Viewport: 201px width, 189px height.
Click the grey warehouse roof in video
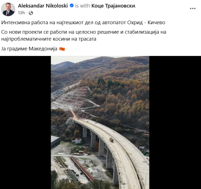(x=55, y=139)
